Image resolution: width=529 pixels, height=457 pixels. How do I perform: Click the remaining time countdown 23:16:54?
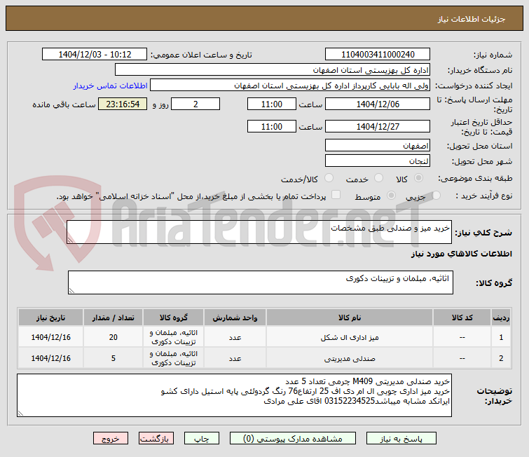(x=123, y=104)
